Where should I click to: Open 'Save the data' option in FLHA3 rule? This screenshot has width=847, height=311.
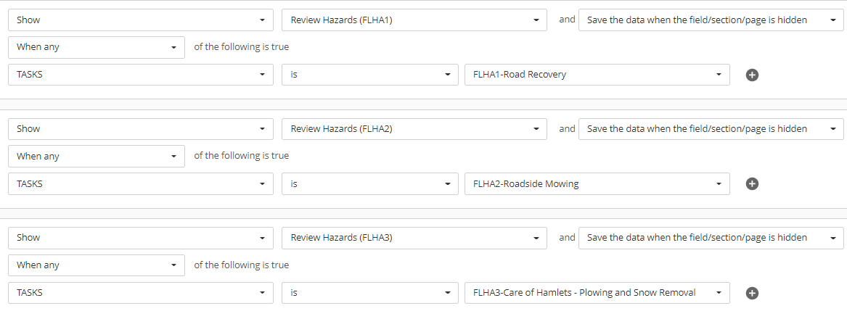point(711,238)
